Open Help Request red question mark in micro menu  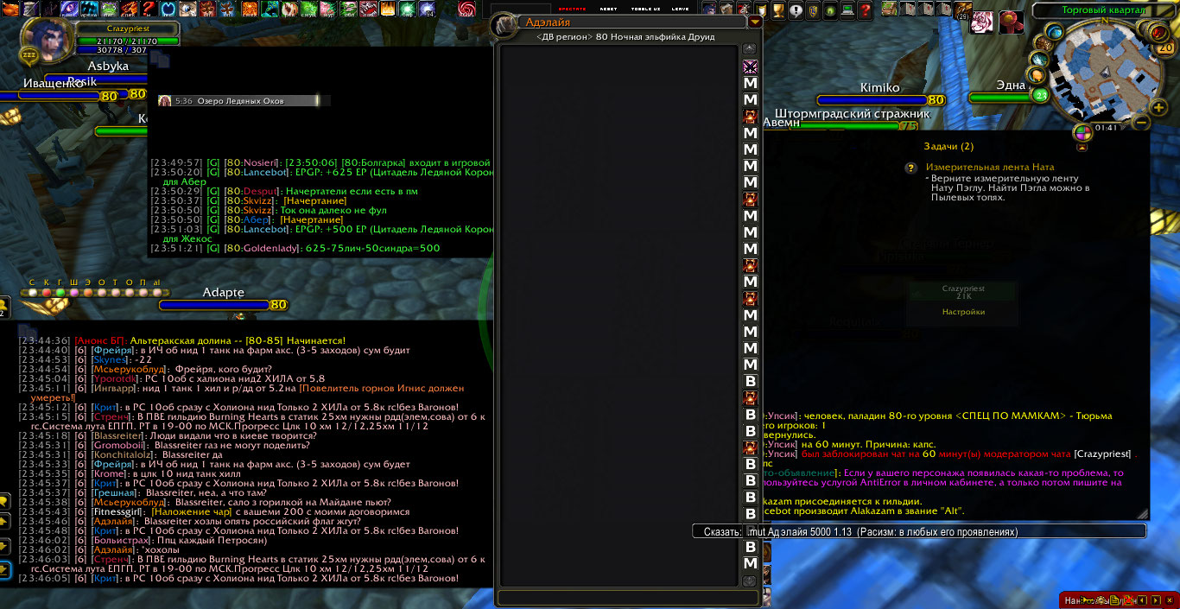click(865, 10)
